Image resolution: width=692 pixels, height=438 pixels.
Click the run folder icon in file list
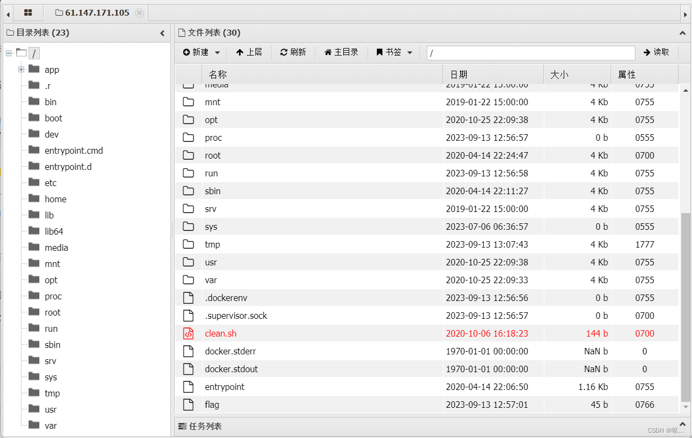click(x=188, y=173)
